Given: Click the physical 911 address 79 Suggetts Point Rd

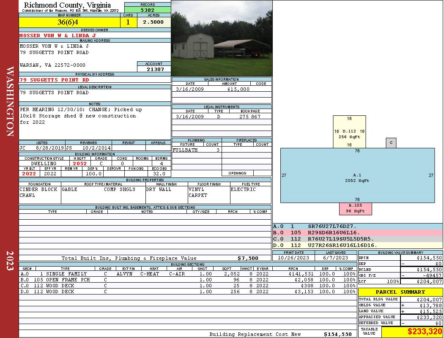Looking at the screenshot, I should 54,80.
